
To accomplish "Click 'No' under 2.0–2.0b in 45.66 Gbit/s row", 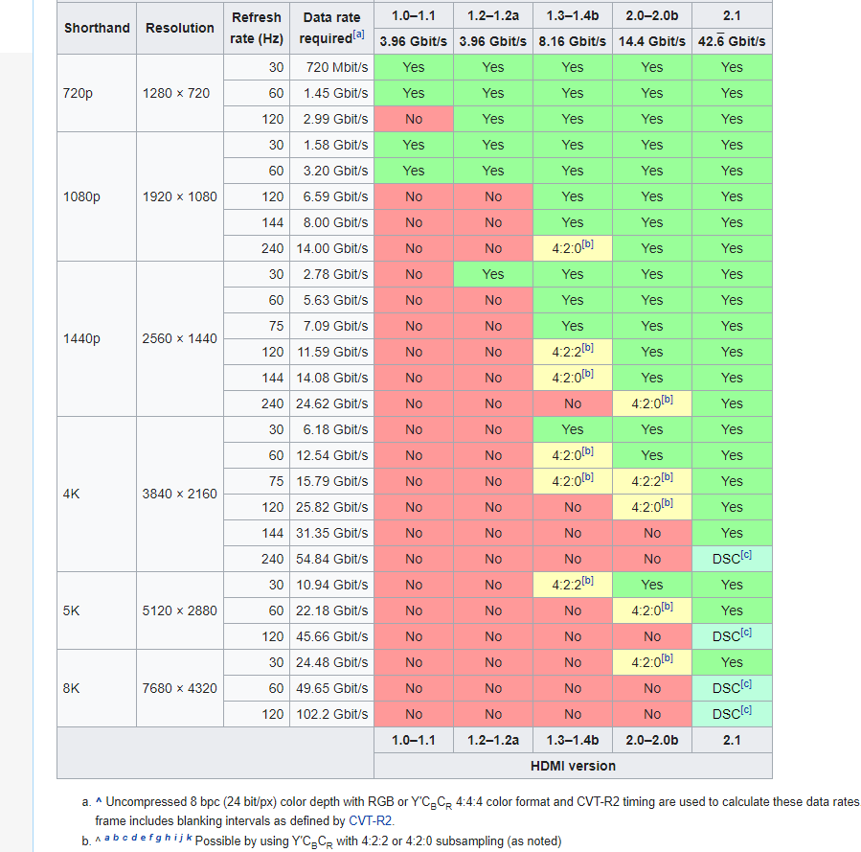I will point(652,636).
